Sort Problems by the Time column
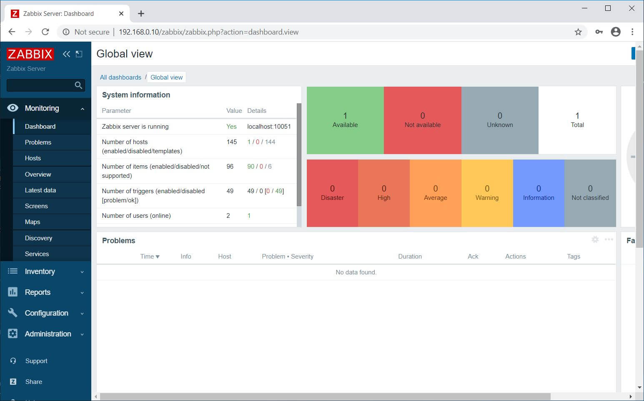644x401 pixels. click(x=150, y=257)
